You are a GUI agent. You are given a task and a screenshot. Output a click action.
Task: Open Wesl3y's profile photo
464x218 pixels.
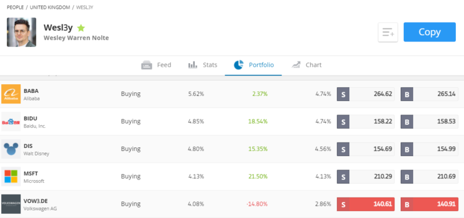22,32
